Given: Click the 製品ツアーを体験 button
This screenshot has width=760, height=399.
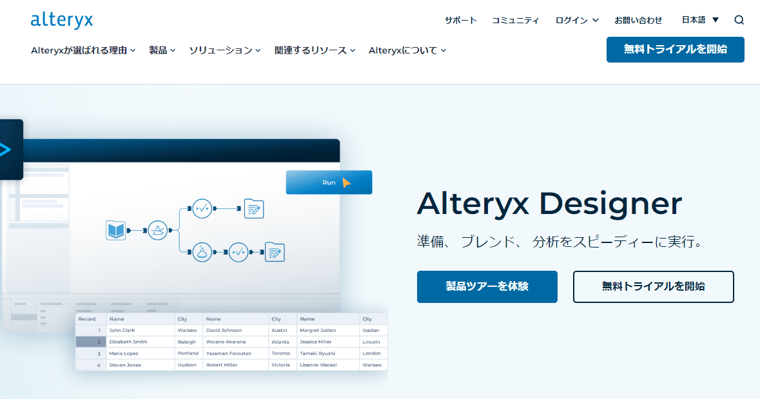Looking at the screenshot, I should [487, 287].
